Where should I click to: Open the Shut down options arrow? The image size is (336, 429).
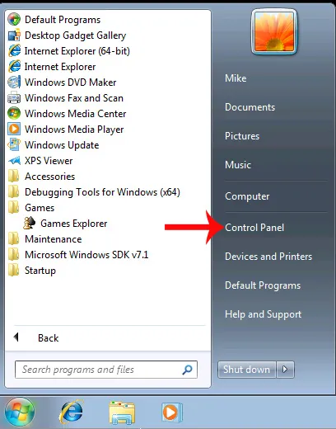tap(285, 370)
